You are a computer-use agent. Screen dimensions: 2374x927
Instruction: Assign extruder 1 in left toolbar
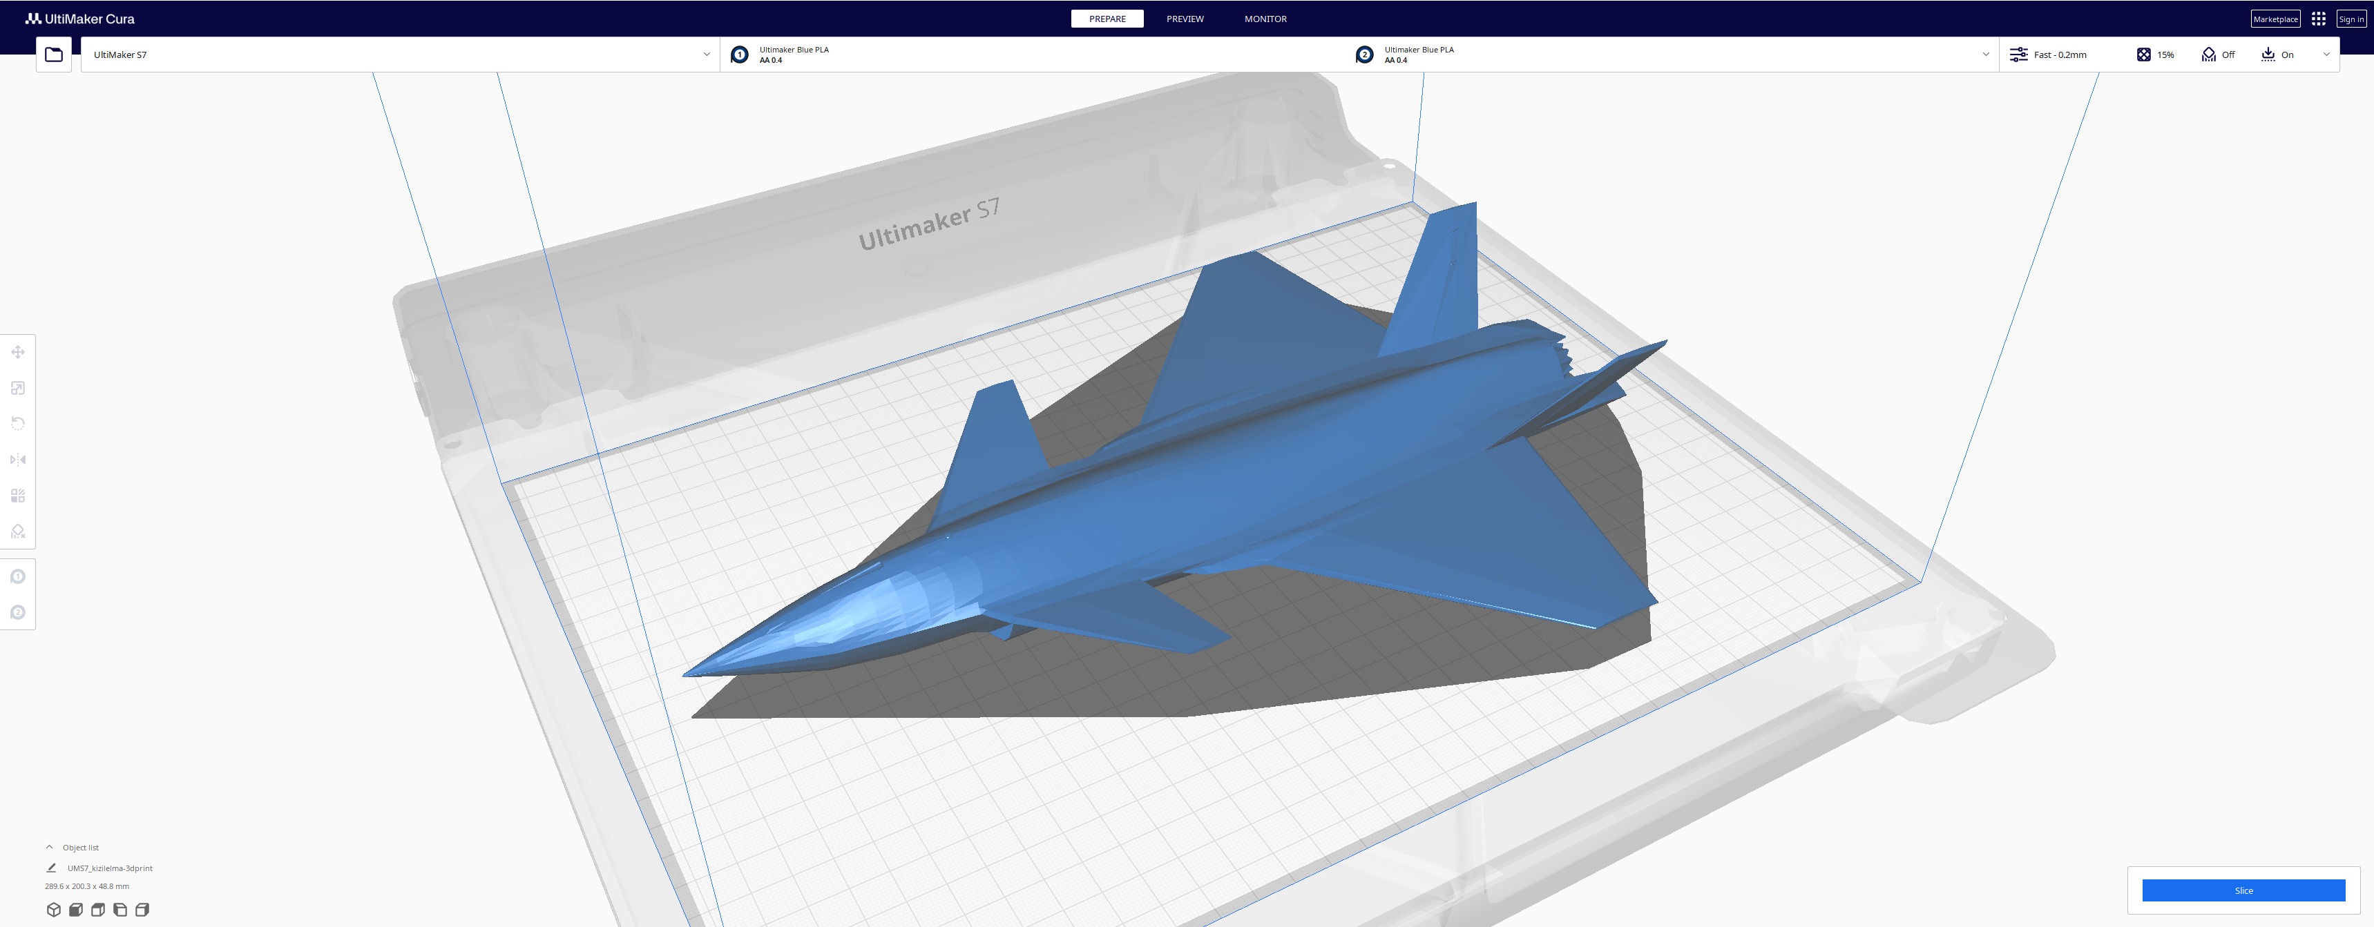17,576
